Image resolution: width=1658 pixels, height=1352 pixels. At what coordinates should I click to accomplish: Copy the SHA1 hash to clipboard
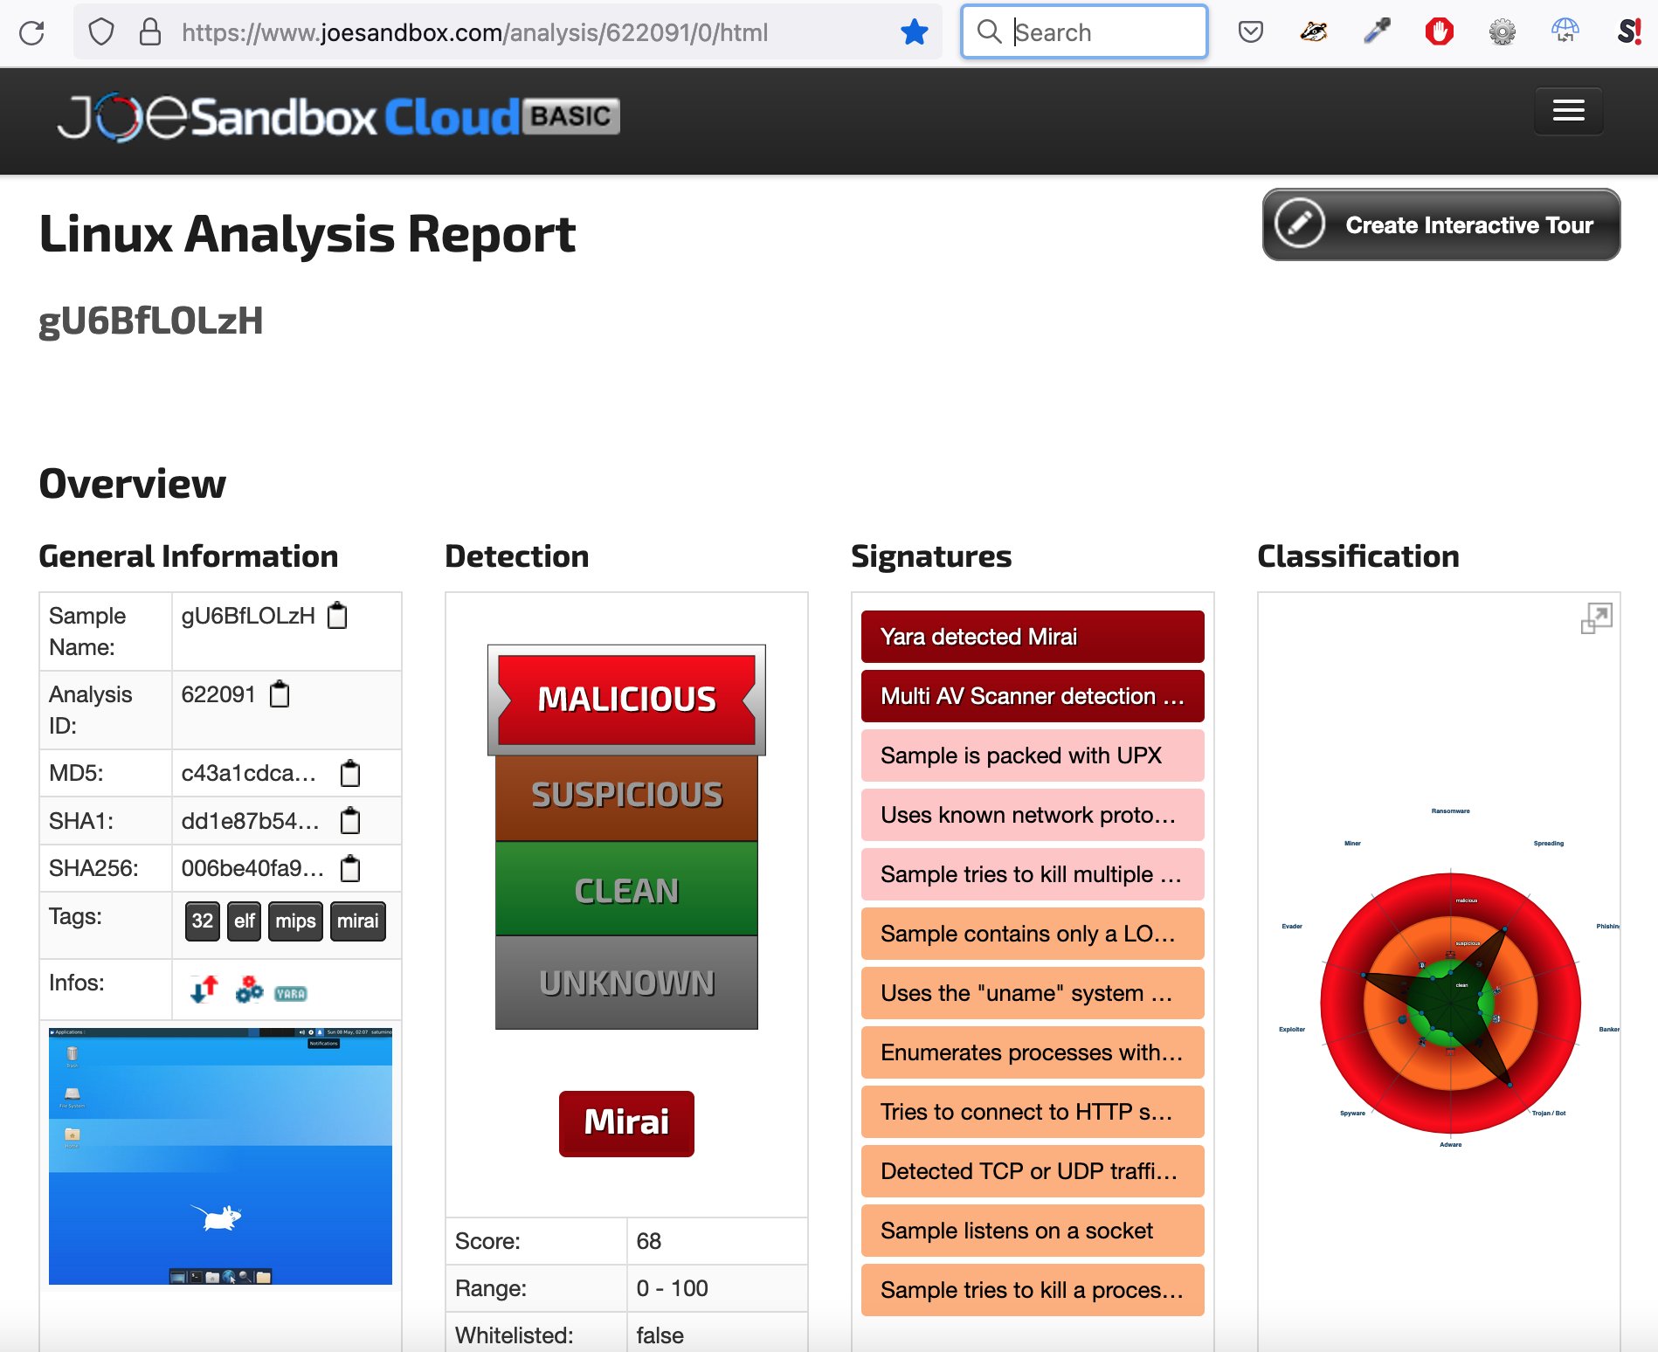[x=350, y=821]
